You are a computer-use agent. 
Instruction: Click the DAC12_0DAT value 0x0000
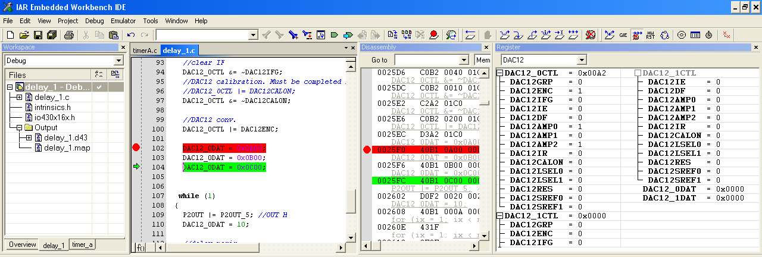730,189
